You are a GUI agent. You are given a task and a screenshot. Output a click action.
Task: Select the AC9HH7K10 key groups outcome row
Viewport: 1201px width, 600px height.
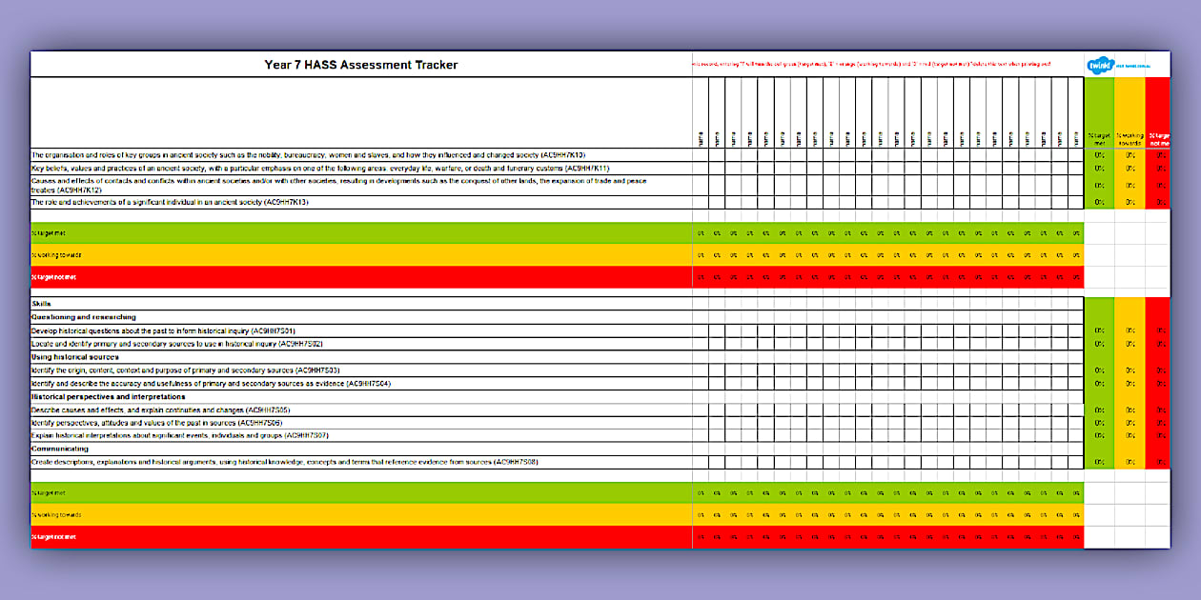(x=308, y=154)
